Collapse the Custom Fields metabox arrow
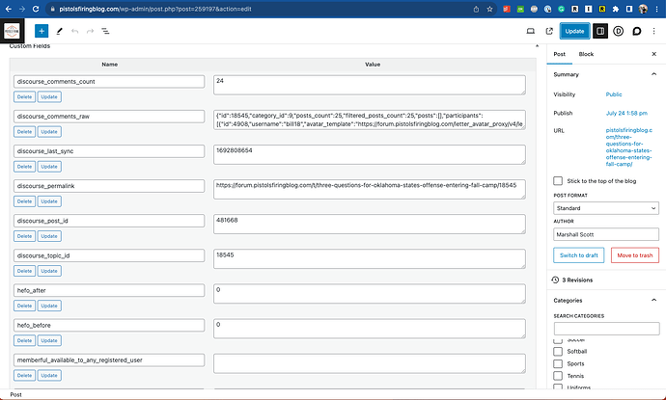 click(x=537, y=46)
